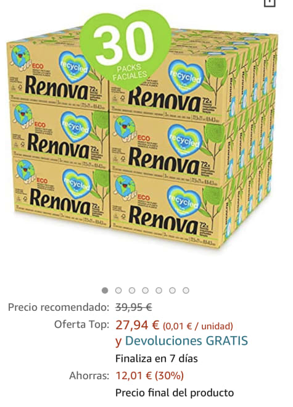Switch to the third image carousel dot
Screen dimensions: 293x407
(132, 290)
